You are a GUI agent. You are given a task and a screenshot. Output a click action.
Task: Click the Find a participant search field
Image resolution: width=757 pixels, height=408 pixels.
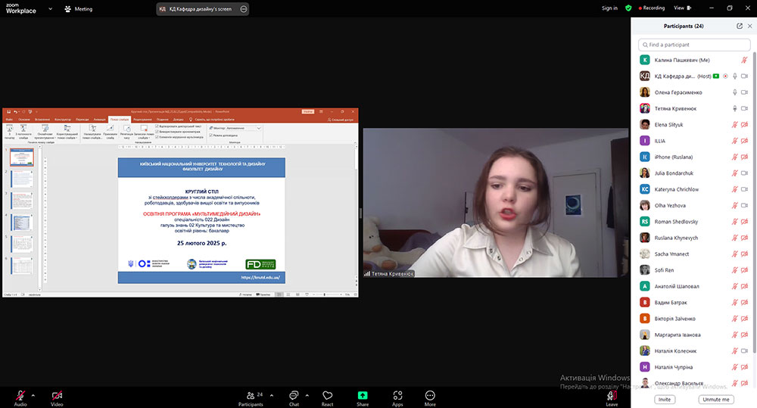coord(694,45)
